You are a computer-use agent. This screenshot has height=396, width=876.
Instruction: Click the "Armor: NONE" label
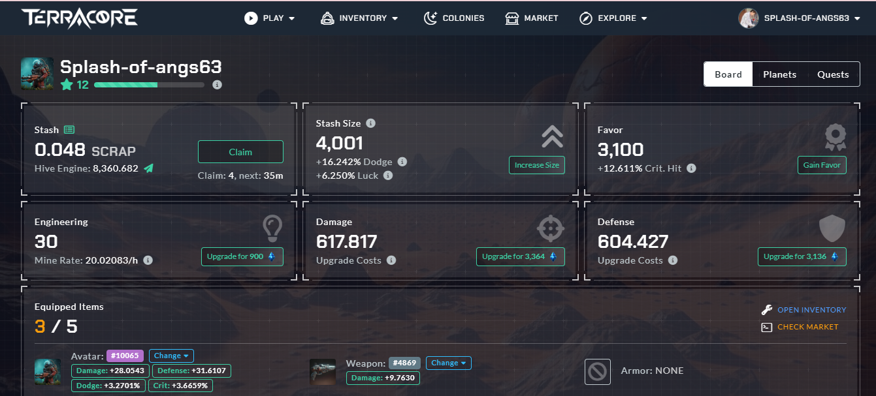pyautogui.click(x=652, y=371)
